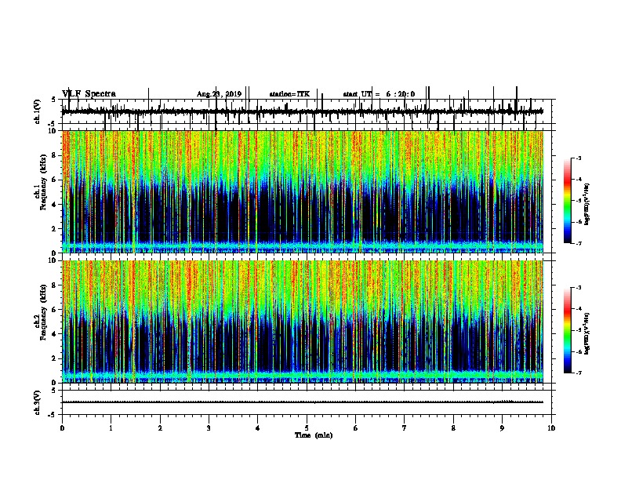Click the ch.2 frequency axis "2" tick label
The image size is (621, 480).
click(x=55, y=358)
